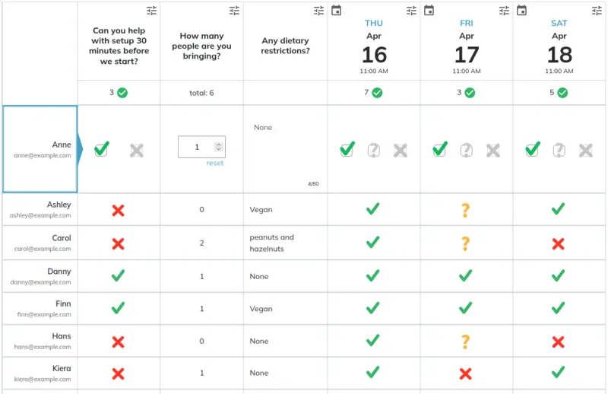Open settings icon for Saturday Apr 18 column

pos(597,11)
